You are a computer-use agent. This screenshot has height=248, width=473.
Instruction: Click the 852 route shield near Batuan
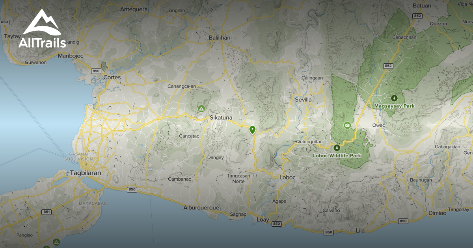(x=418, y=16)
